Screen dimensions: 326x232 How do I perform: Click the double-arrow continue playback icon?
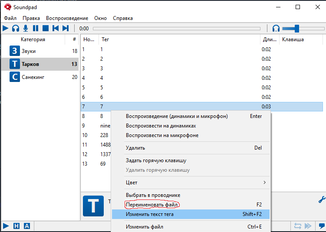coord(308,226)
